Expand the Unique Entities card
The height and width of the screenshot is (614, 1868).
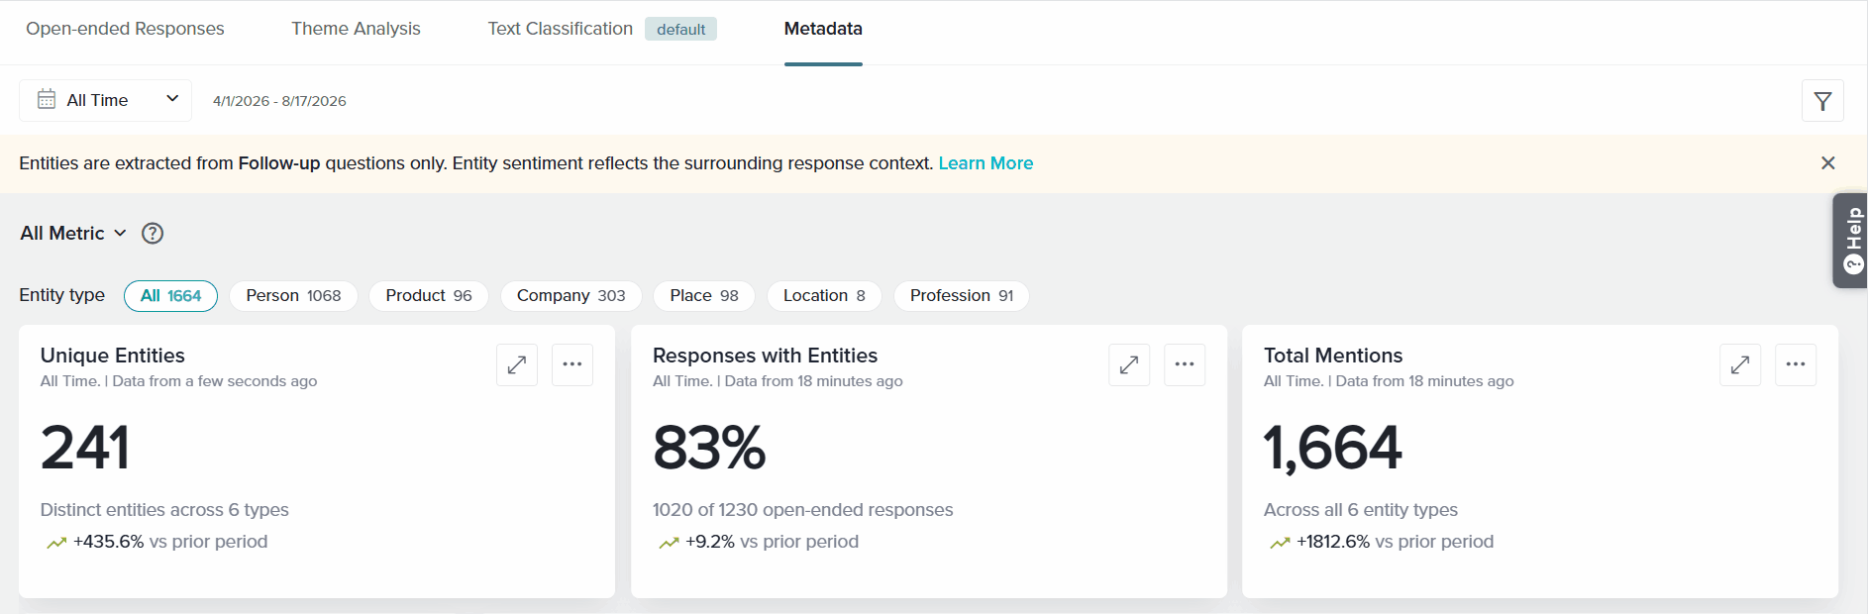[x=517, y=365]
